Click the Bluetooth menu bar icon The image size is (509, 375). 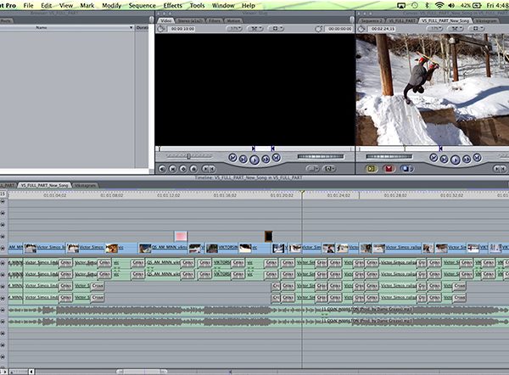pos(428,5)
